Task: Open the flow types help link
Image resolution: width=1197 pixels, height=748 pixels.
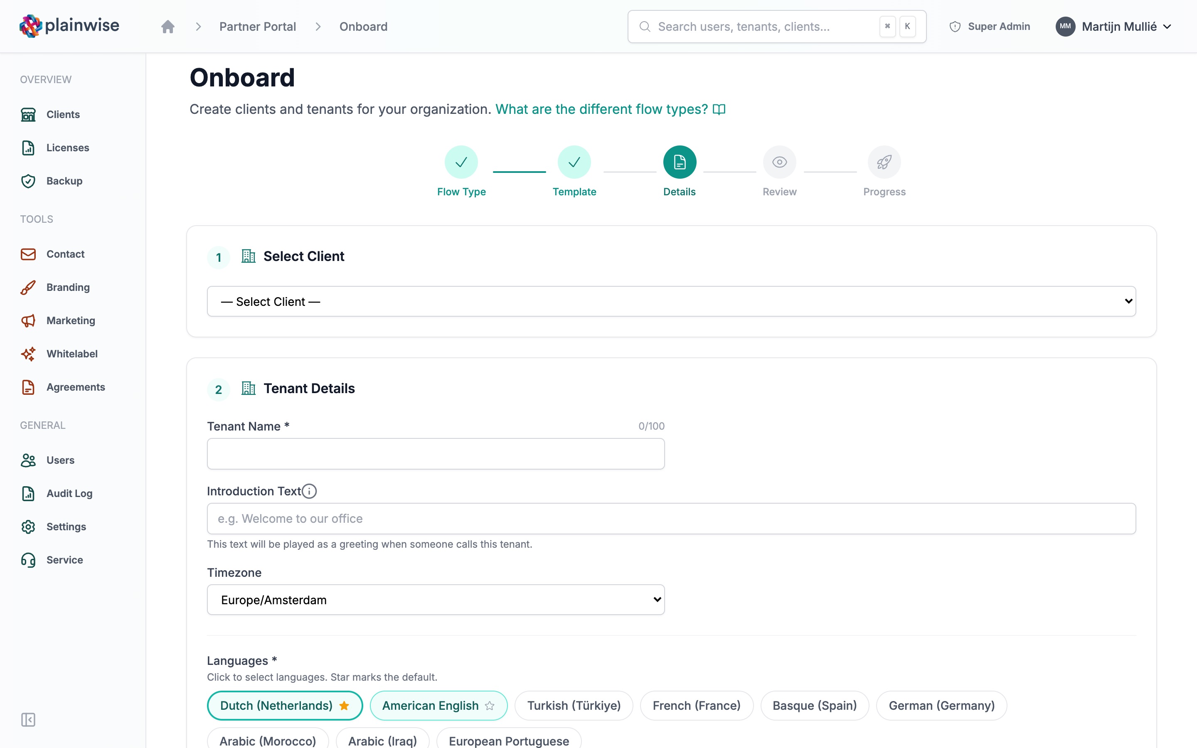Action: (611, 109)
